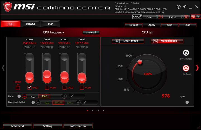The image size is (201, 130).
Task: Open the IGP tab
Action: click(x=50, y=24)
